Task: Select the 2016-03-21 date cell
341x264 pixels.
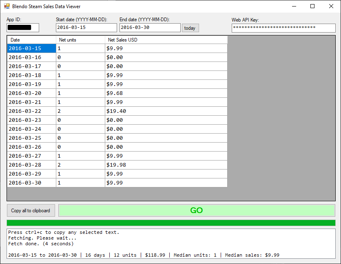Action: [31, 102]
